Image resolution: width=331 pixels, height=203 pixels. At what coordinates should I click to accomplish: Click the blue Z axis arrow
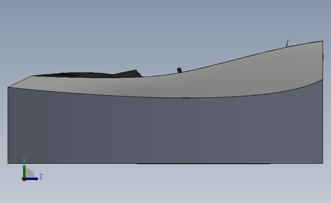32,179
